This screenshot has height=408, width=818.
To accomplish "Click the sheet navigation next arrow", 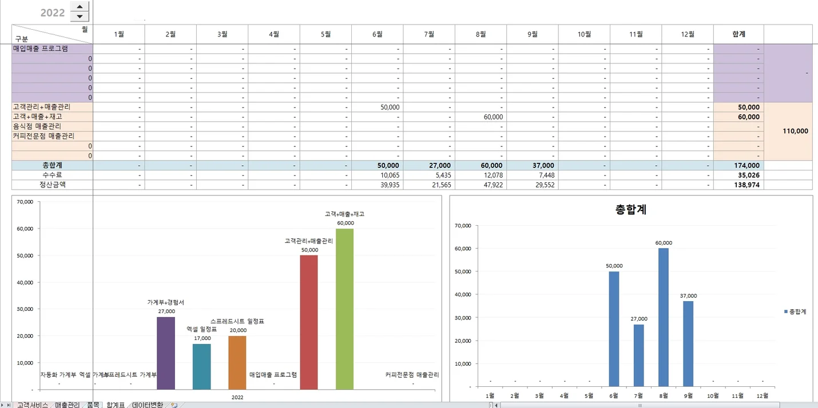I will [x=2, y=405].
